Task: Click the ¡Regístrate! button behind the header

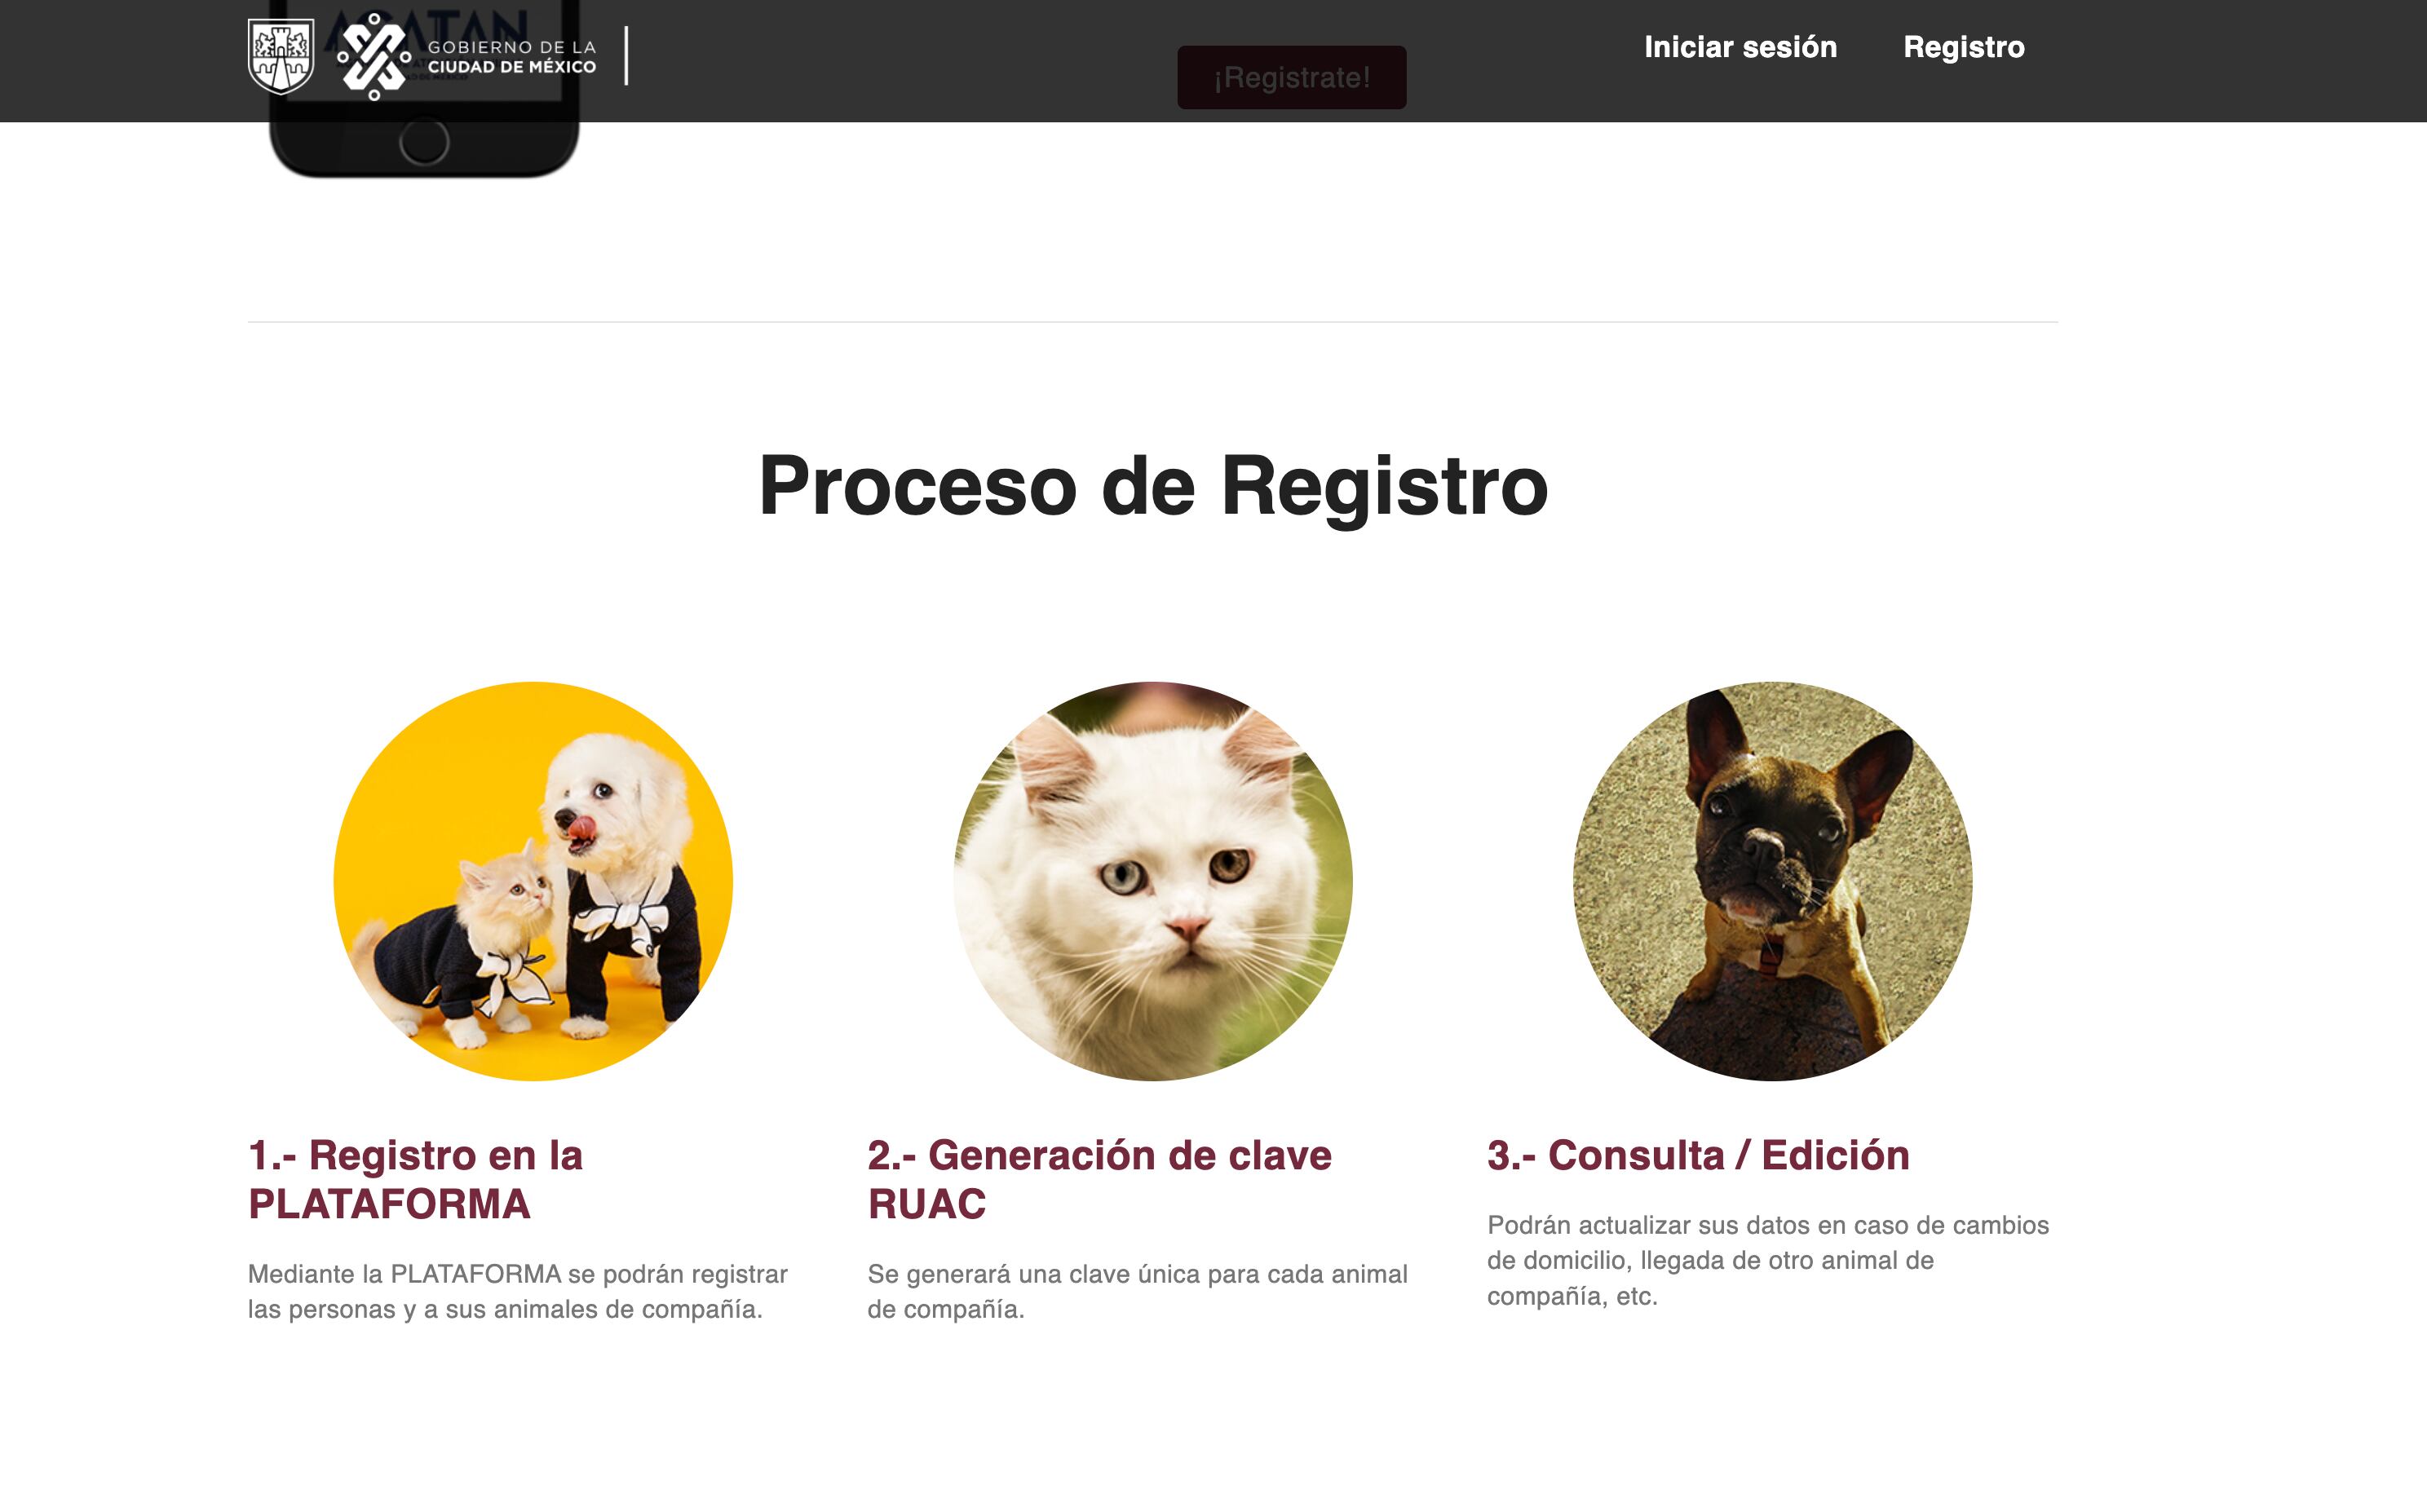Action: coord(1291,77)
